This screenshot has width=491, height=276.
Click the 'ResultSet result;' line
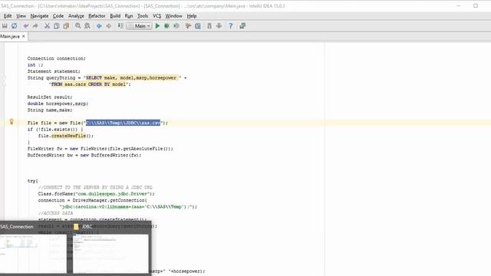pyautogui.click(x=50, y=97)
